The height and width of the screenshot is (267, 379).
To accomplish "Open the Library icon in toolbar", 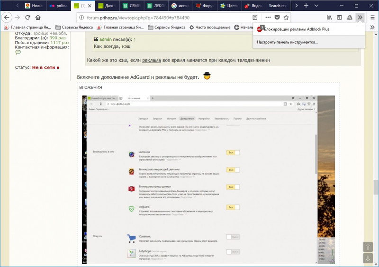I will pyautogui.click(x=329, y=18).
